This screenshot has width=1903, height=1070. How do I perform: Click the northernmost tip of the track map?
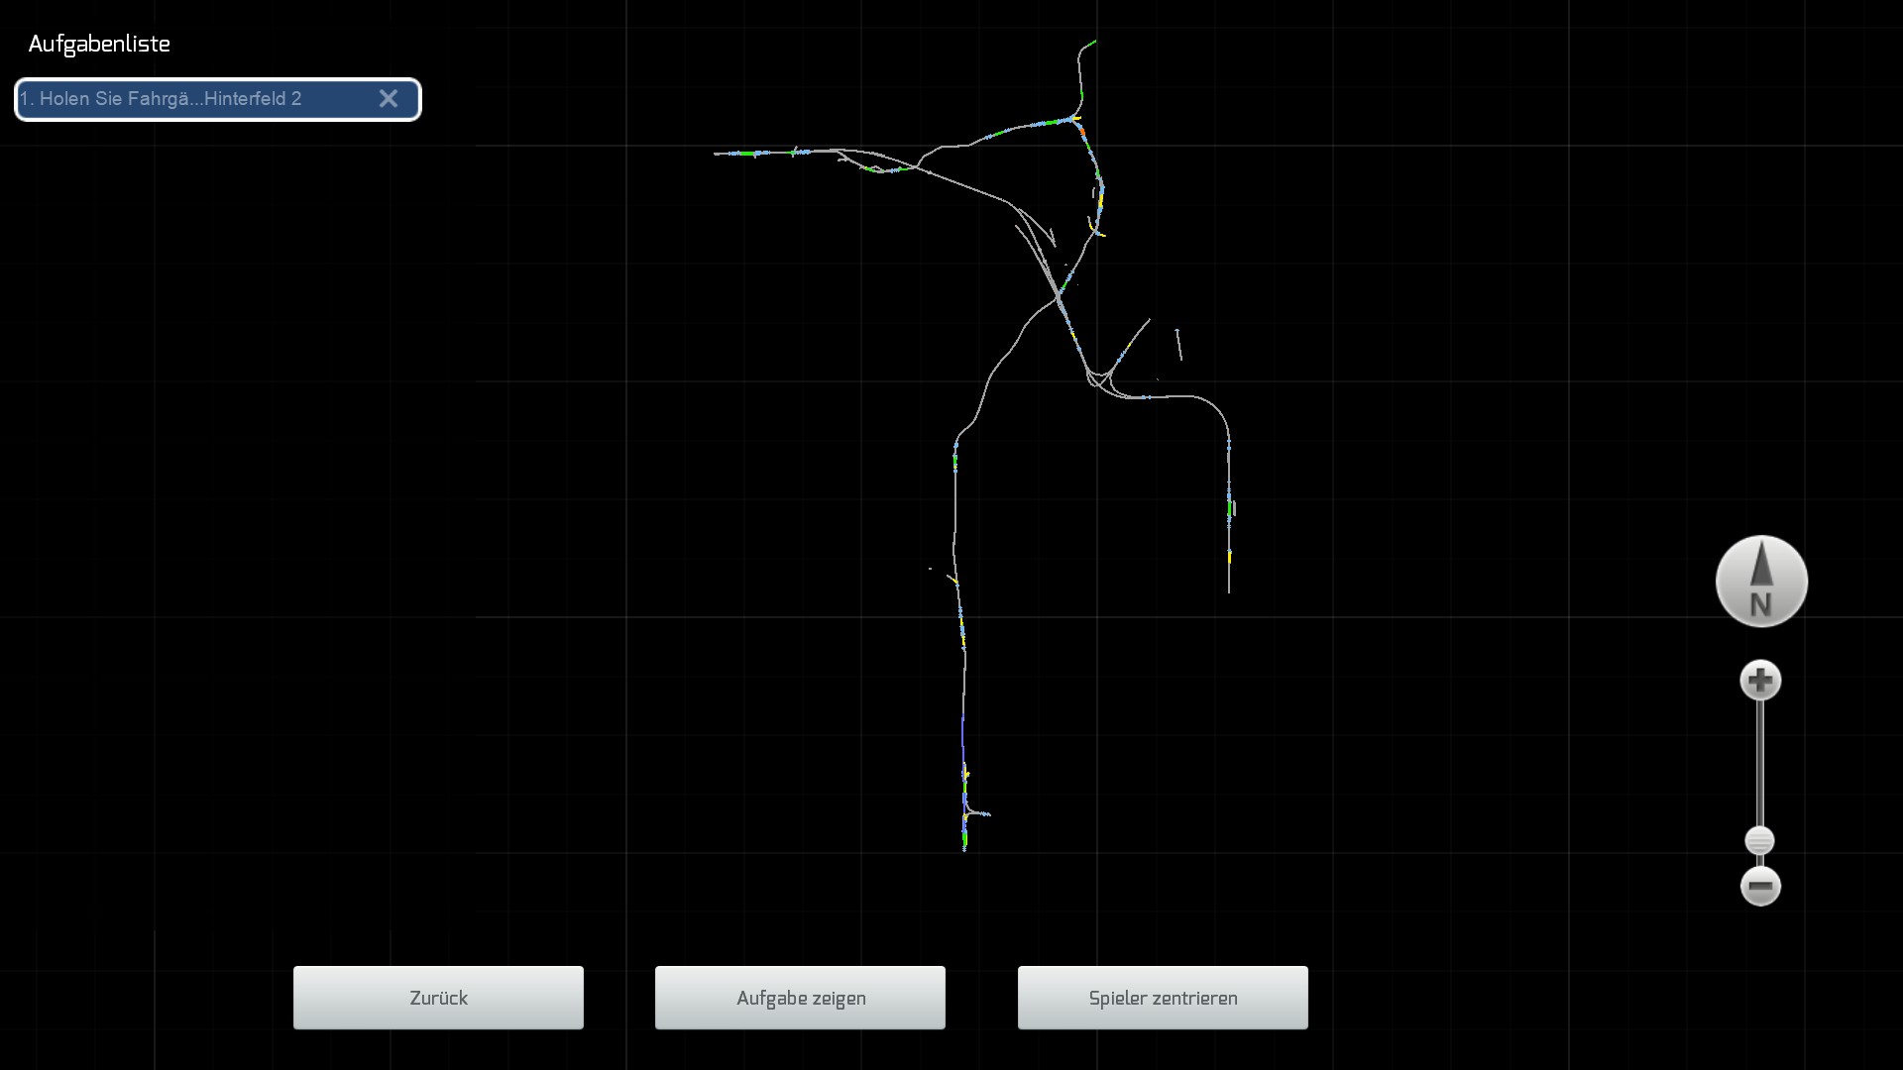point(1094,41)
